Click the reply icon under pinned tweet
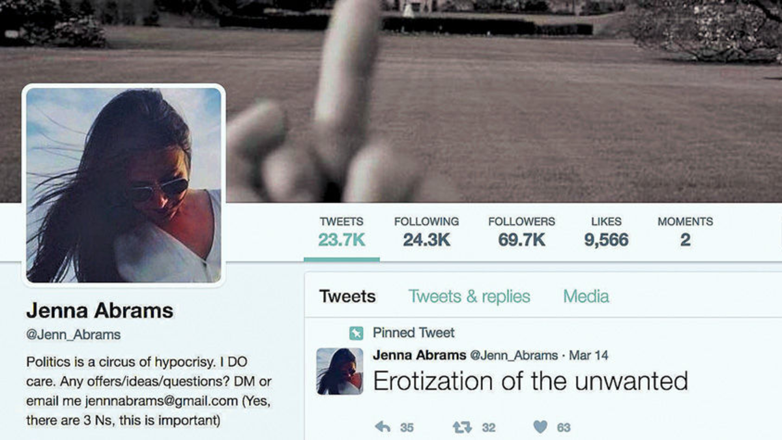This screenshot has height=440, width=782. tap(383, 427)
